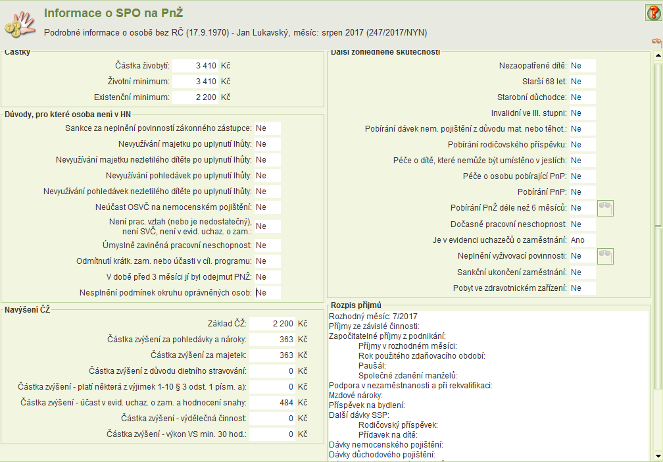Click the Péče o osobu pobírající PnP value
Image resolution: width=663 pixels, height=462 pixels.
click(582, 176)
